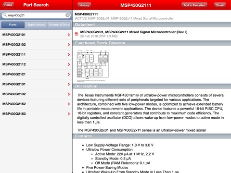
Task: Click the 26 Feb 2010 PDF size text
Action: 99,37
